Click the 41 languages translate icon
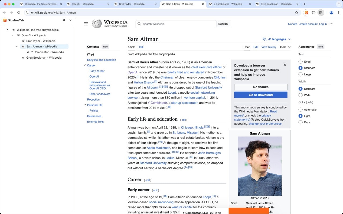343x214 pixels. point(264,39)
